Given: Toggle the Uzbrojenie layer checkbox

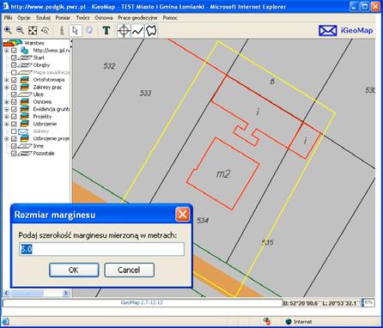Looking at the screenshot, I should tap(14, 124).
